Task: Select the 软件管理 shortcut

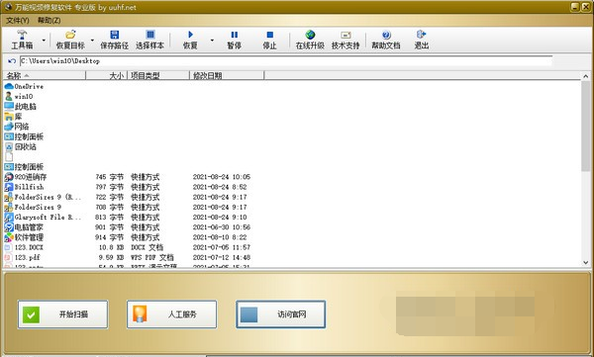Action: point(24,237)
